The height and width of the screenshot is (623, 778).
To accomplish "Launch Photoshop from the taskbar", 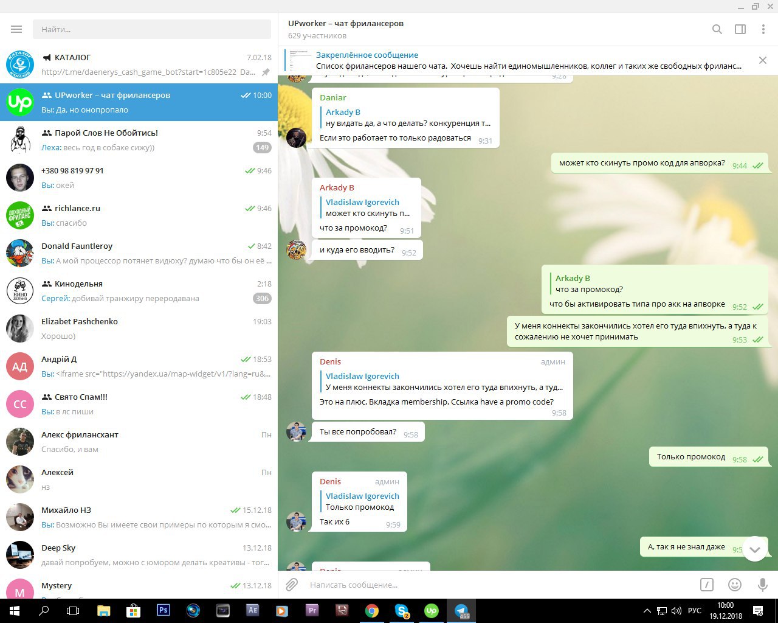I will click(x=163, y=611).
